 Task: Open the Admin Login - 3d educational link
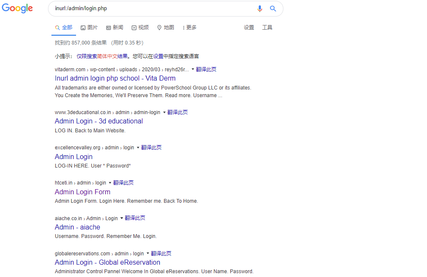tap(99, 121)
